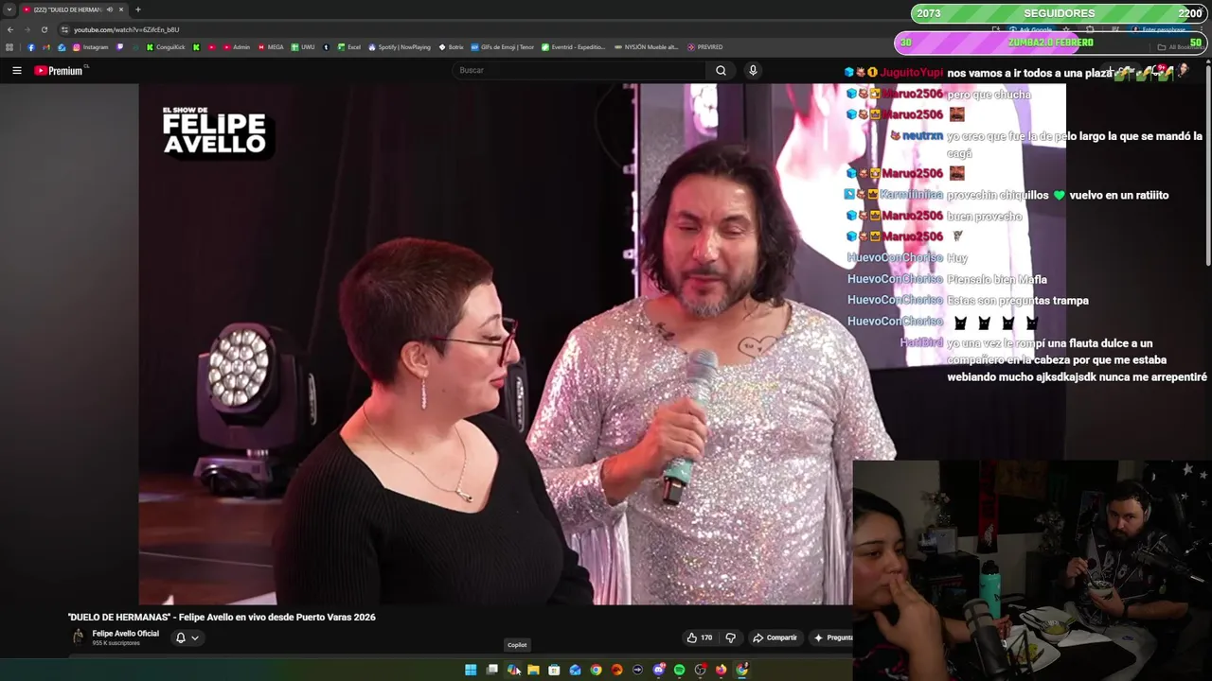This screenshot has height=681, width=1212.
Task: Open Discord from the taskbar
Action: (x=659, y=670)
